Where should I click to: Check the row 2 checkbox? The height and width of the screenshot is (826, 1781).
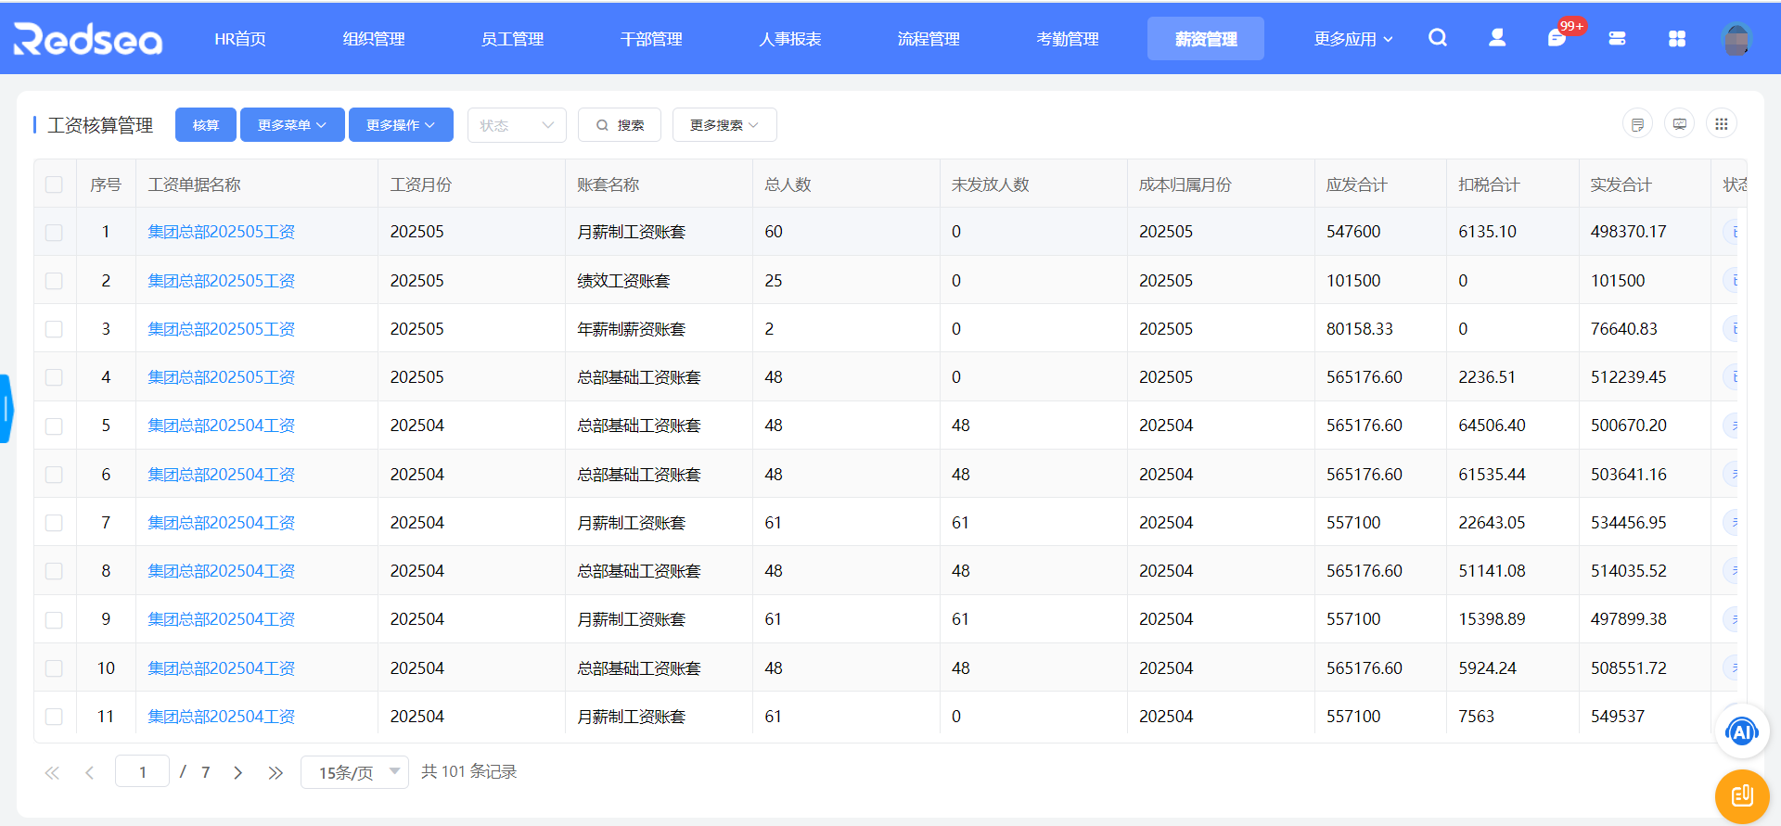[x=54, y=281]
